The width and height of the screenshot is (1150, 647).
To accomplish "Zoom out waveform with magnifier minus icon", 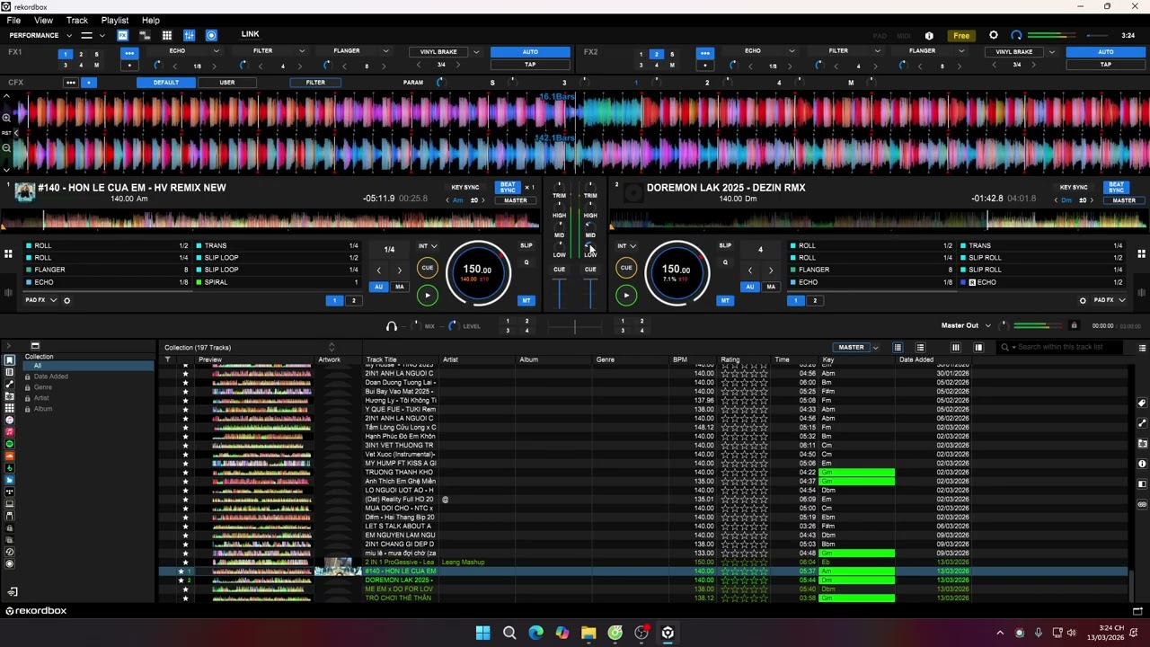I will tap(6, 147).
